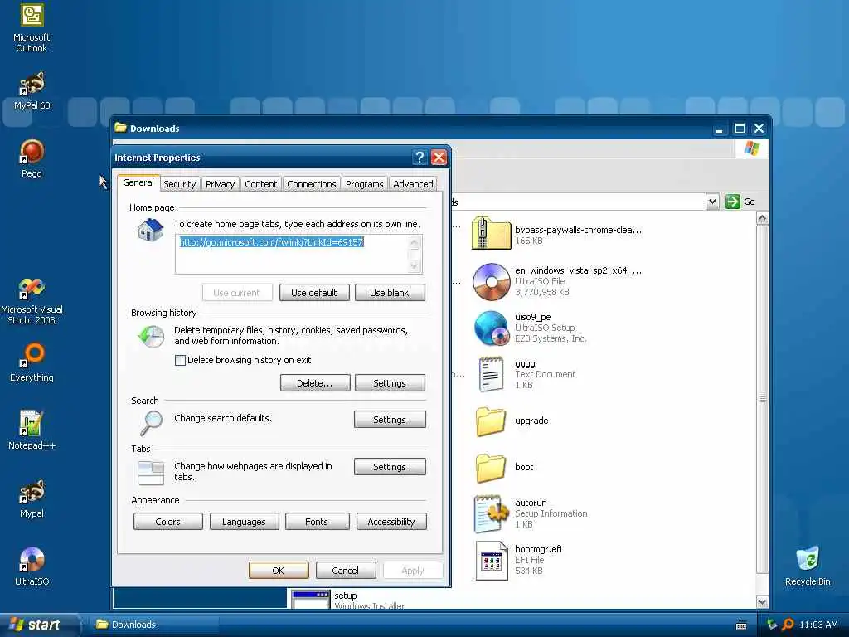This screenshot has height=637, width=849.
Task: Select the bypass-paywalls-chrome zip file icon
Action: [491, 233]
